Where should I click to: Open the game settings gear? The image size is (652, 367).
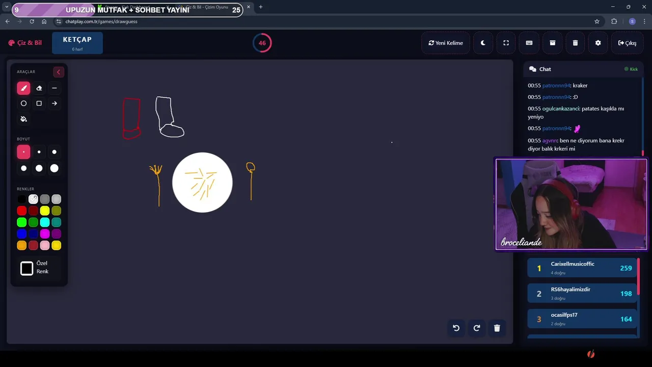point(598,43)
